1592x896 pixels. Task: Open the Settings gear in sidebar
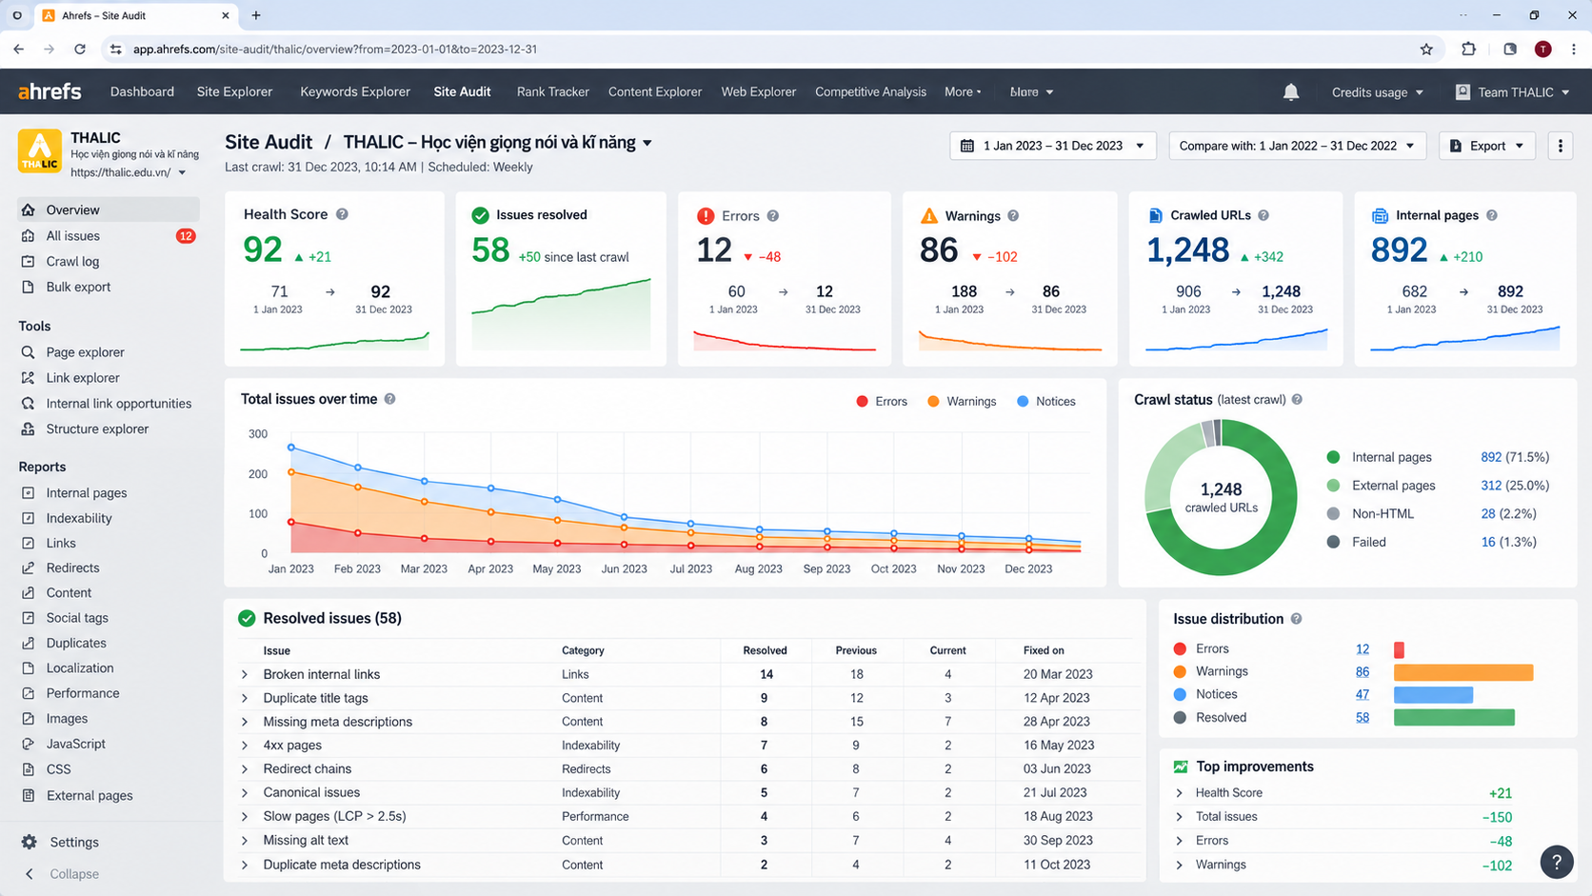point(30,843)
